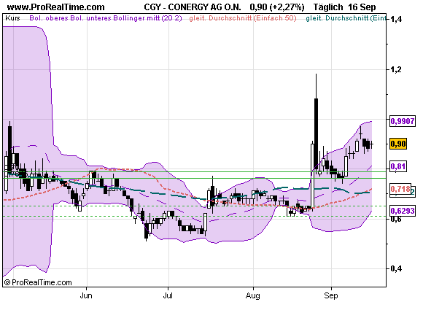This screenshot has height=310, width=423.
Task: Click the 0,81 Bollinger middle value box
Action: [398, 166]
